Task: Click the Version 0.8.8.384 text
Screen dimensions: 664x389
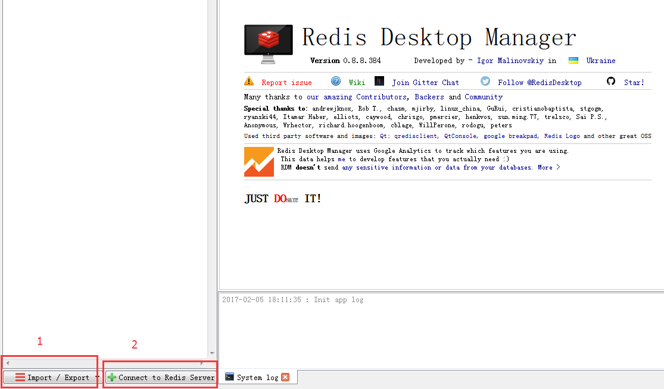Action: (345, 61)
